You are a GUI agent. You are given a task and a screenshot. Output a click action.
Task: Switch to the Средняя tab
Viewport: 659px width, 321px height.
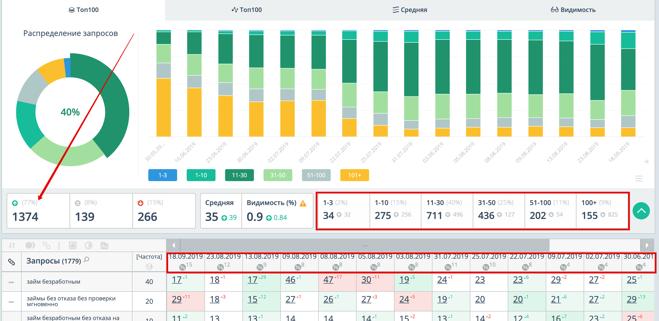[x=410, y=10]
